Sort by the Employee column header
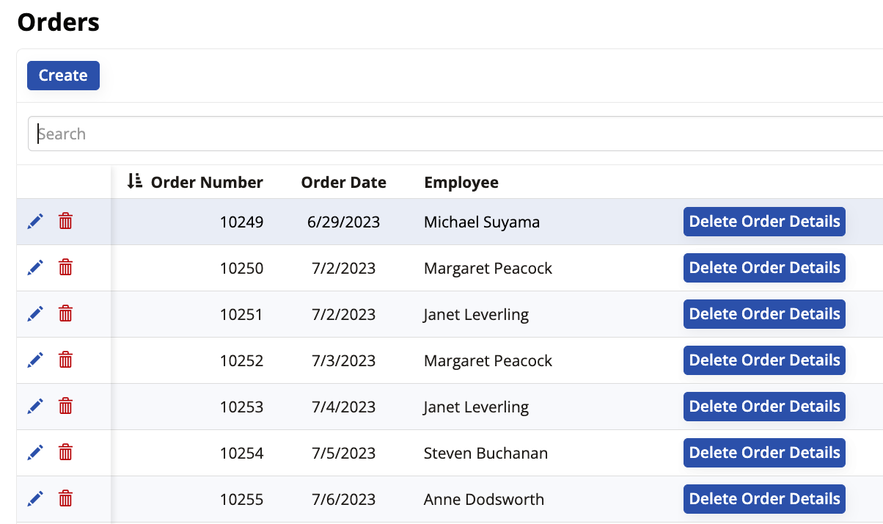883x524 pixels. [x=461, y=181]
